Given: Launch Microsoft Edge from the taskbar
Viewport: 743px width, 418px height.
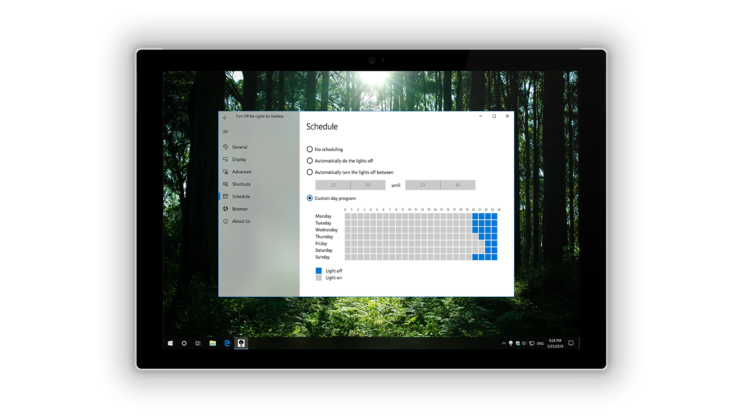Looking at the screenshot, I should [x=227, y=343].
